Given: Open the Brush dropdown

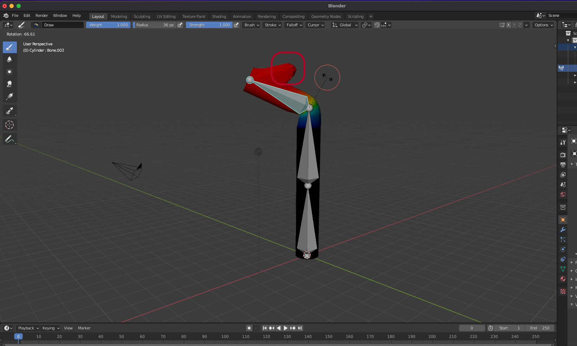Looking at the screenshot, I should (252, 25).
